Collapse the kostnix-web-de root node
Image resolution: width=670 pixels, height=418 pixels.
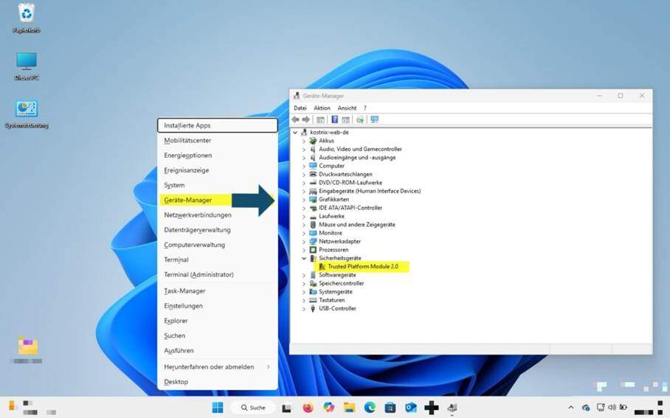pyautogui.click(x=295, y=133)
